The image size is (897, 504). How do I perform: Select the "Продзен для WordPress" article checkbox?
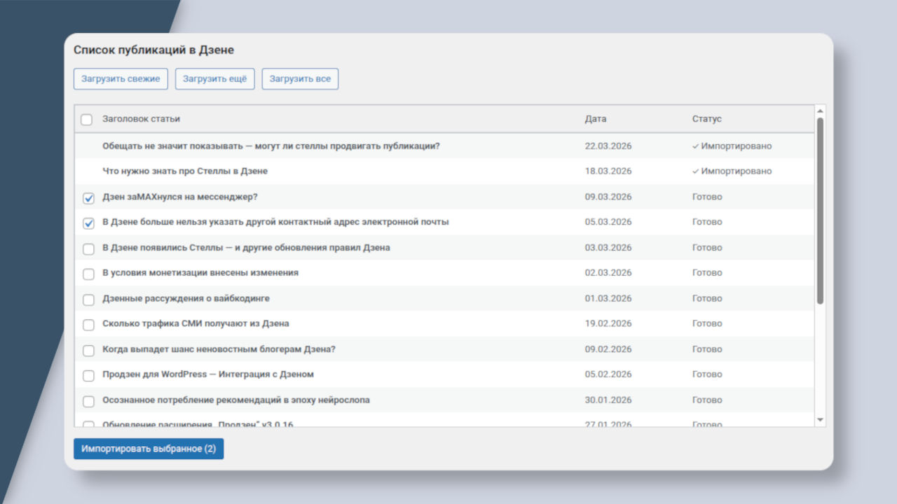(88, 376)
